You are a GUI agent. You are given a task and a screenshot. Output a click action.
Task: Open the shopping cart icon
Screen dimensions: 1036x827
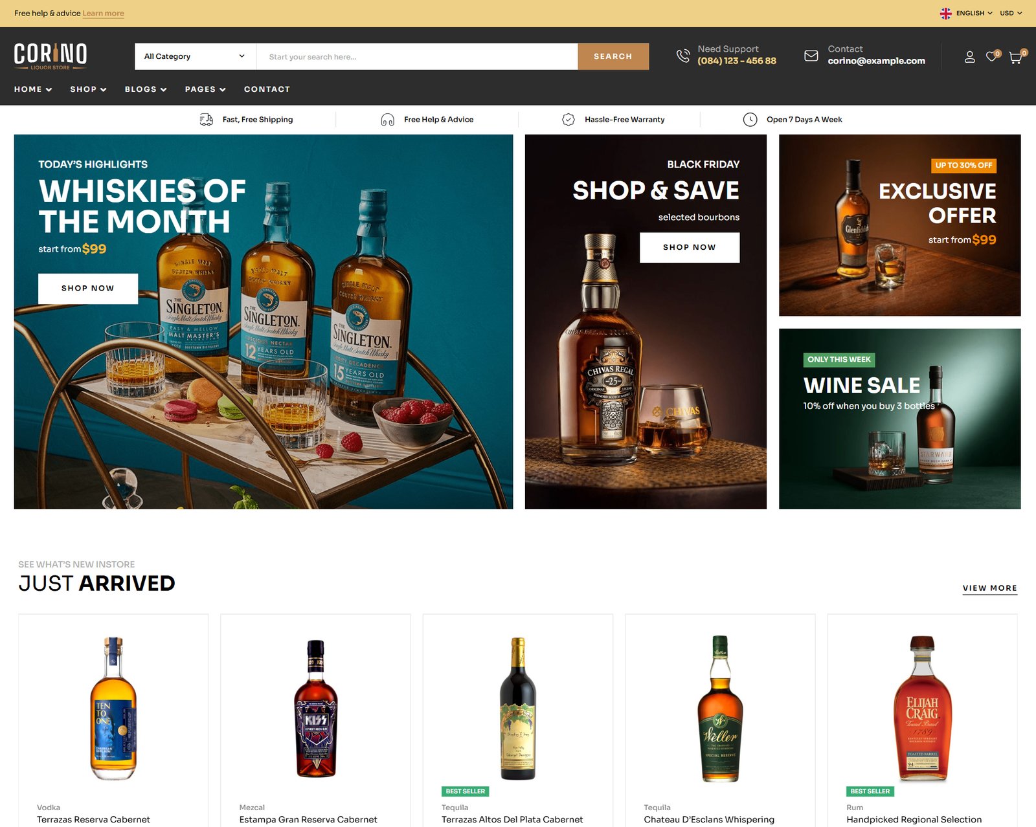1015,58
